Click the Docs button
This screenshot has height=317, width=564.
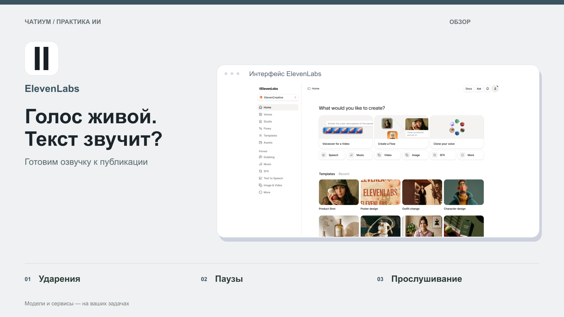(x=468, y=89)
